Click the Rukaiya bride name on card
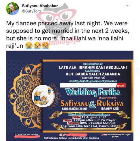The image size is (140, 141). 110,103
